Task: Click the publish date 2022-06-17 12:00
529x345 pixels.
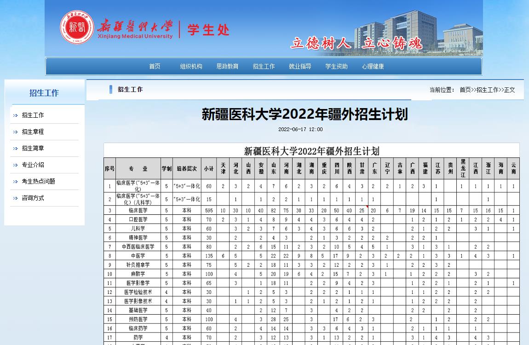Action: click(300, 129)
